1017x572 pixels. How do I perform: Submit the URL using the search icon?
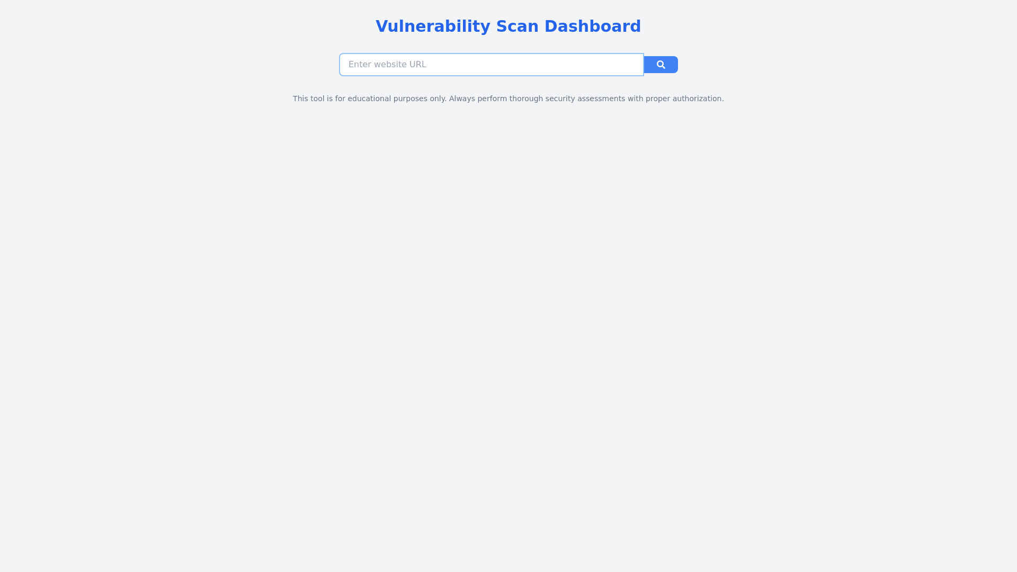(x=661, y=65)
